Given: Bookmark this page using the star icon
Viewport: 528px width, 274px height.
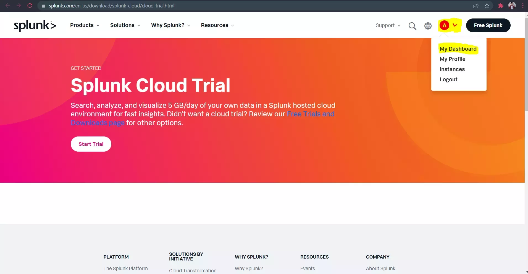Looking at the screenshot, I should coord(487,6).
